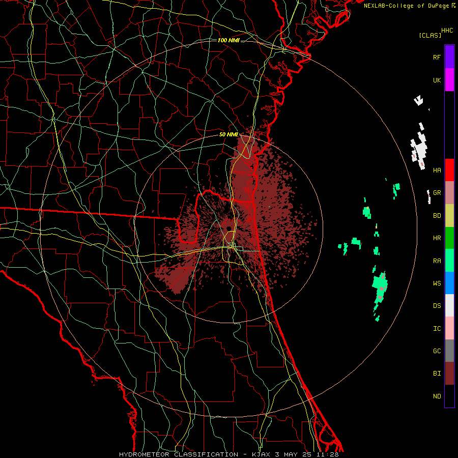458x458 pixels.
Task: Click the NEXLAB-College of DuPage credit text
Action: (408, 6)
